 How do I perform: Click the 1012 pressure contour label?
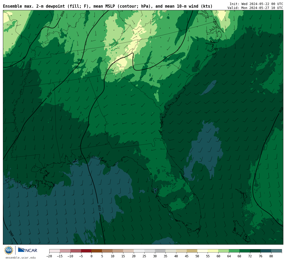(x=99, y=208)
